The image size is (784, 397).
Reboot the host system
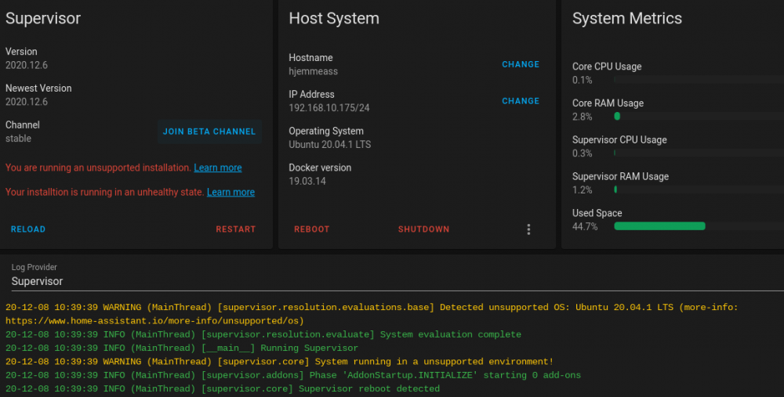(x=312, y=229)
